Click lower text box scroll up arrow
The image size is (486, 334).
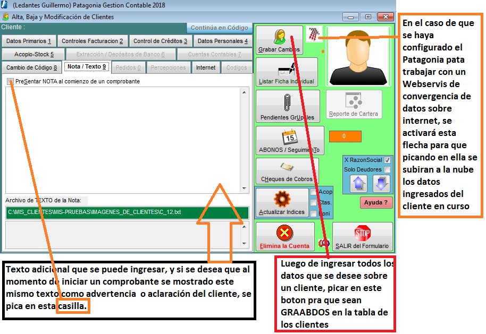(x=244, y=227)
